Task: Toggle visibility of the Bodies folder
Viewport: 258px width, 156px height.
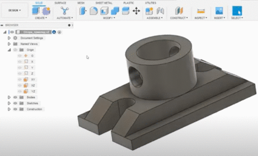Action: pyautogui.click(x=15, y=97)
